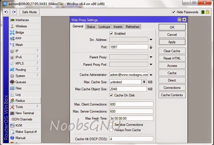
Task: Open the Max. Cache Size dropdown
Action: (144, 82)
